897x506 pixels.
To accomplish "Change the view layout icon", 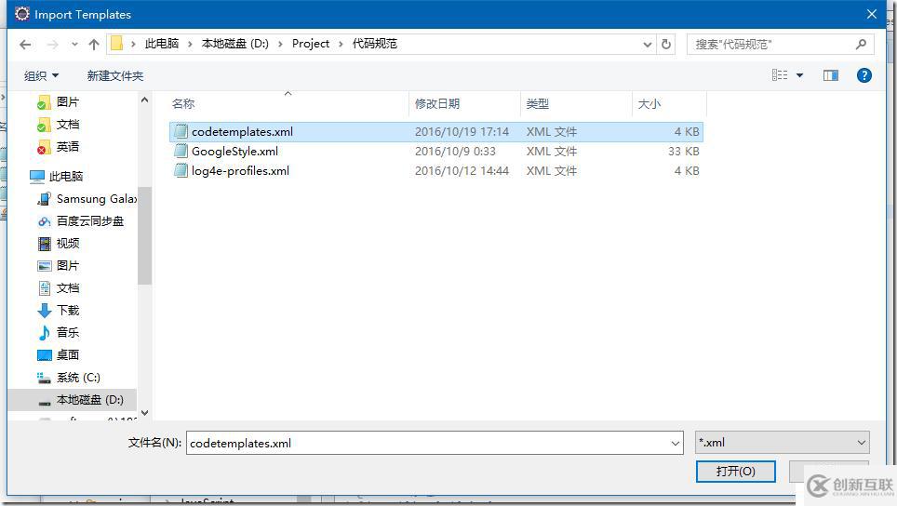I will pos(779,75).
